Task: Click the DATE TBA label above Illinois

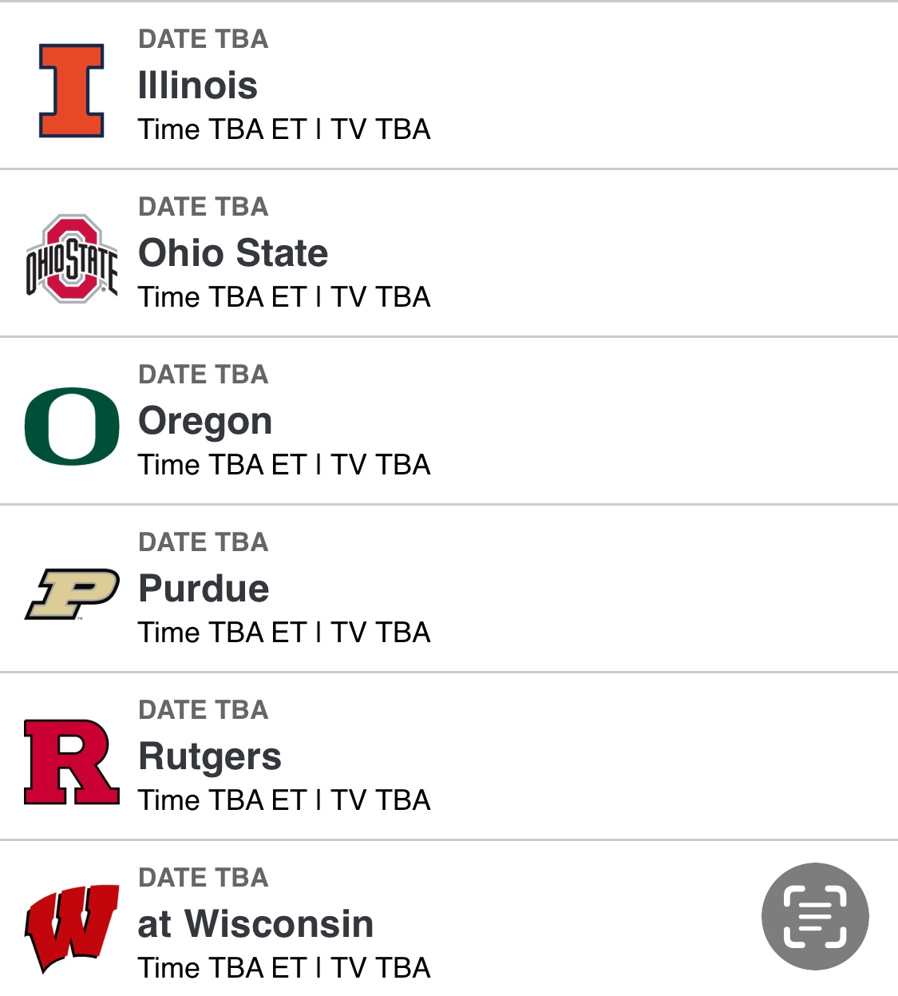Action: click(x=204, y=39)
